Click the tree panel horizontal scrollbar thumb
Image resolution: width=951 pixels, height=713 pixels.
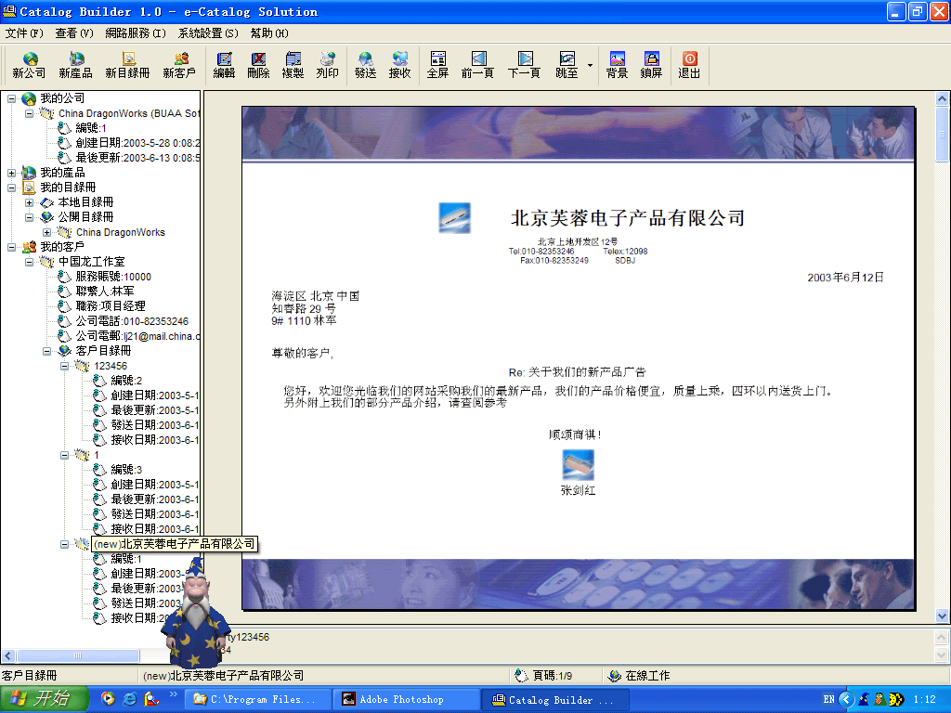78,655
